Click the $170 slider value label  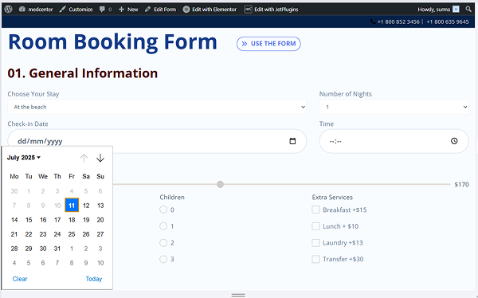coord(461,184)
